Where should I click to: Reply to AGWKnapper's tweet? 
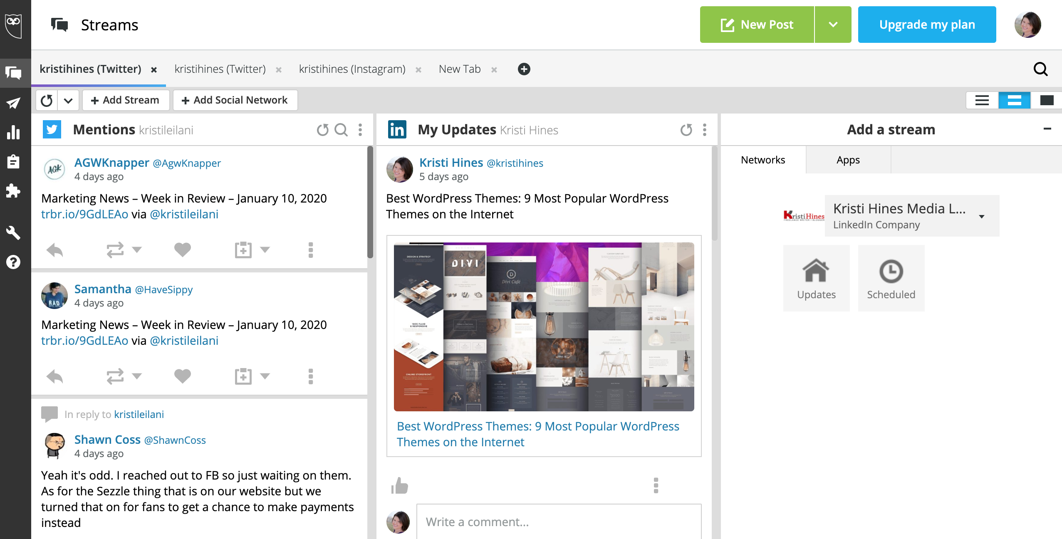(54, 250)
